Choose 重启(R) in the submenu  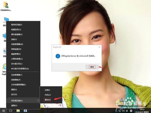[x=51, y=100]
